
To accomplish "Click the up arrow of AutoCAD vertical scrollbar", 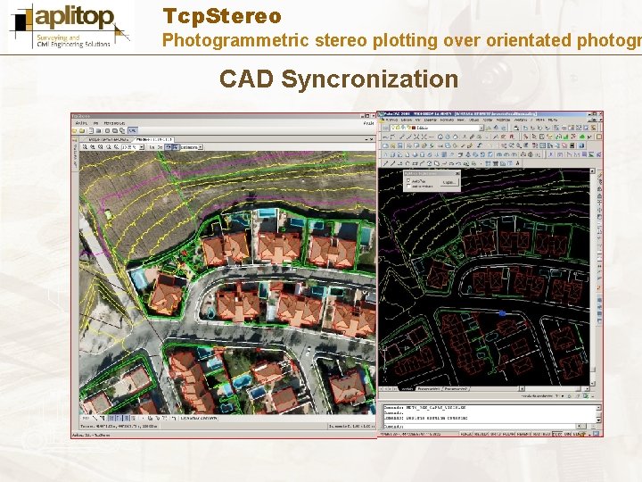I will (592, 170).
